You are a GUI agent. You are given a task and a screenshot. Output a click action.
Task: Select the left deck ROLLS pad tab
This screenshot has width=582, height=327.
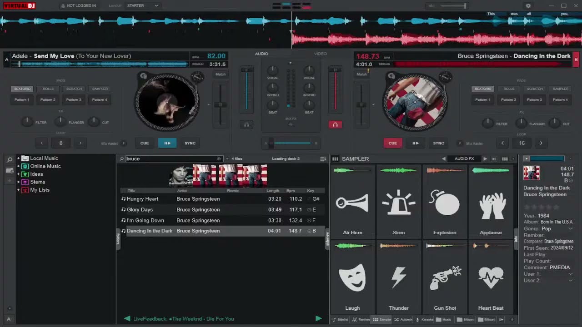point(48,89)
